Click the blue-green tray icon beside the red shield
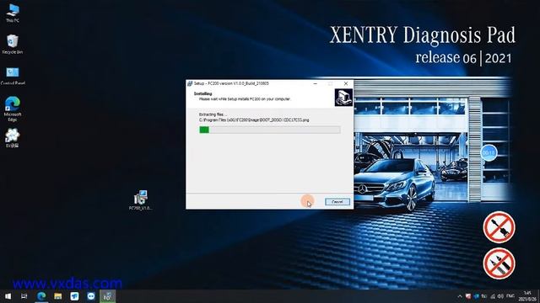Screen dimensions: 540x303 click(x=476, y=296)
